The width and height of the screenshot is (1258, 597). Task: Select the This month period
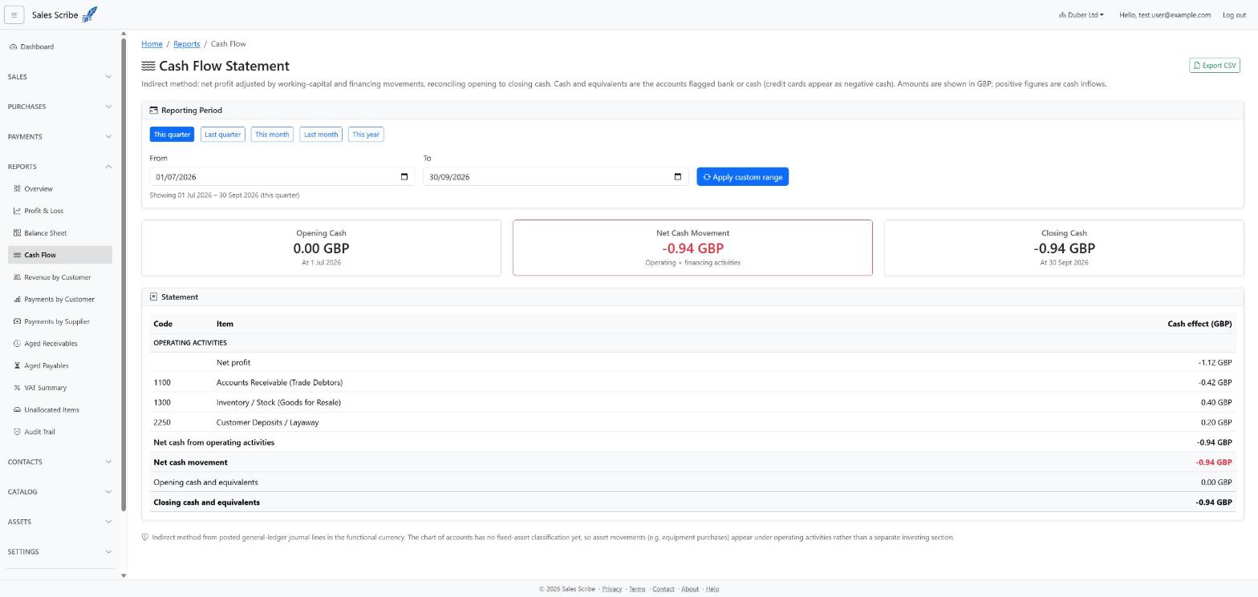click(x=272, y=135)
